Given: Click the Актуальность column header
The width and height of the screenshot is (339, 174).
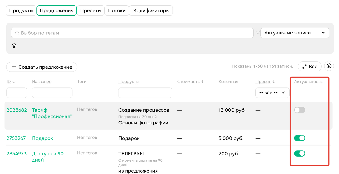Looking at the screenshot, I should click(x=308, y=82).
